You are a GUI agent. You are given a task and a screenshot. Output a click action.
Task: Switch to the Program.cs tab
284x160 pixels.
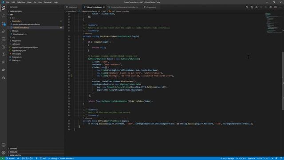tap(151, 7)
